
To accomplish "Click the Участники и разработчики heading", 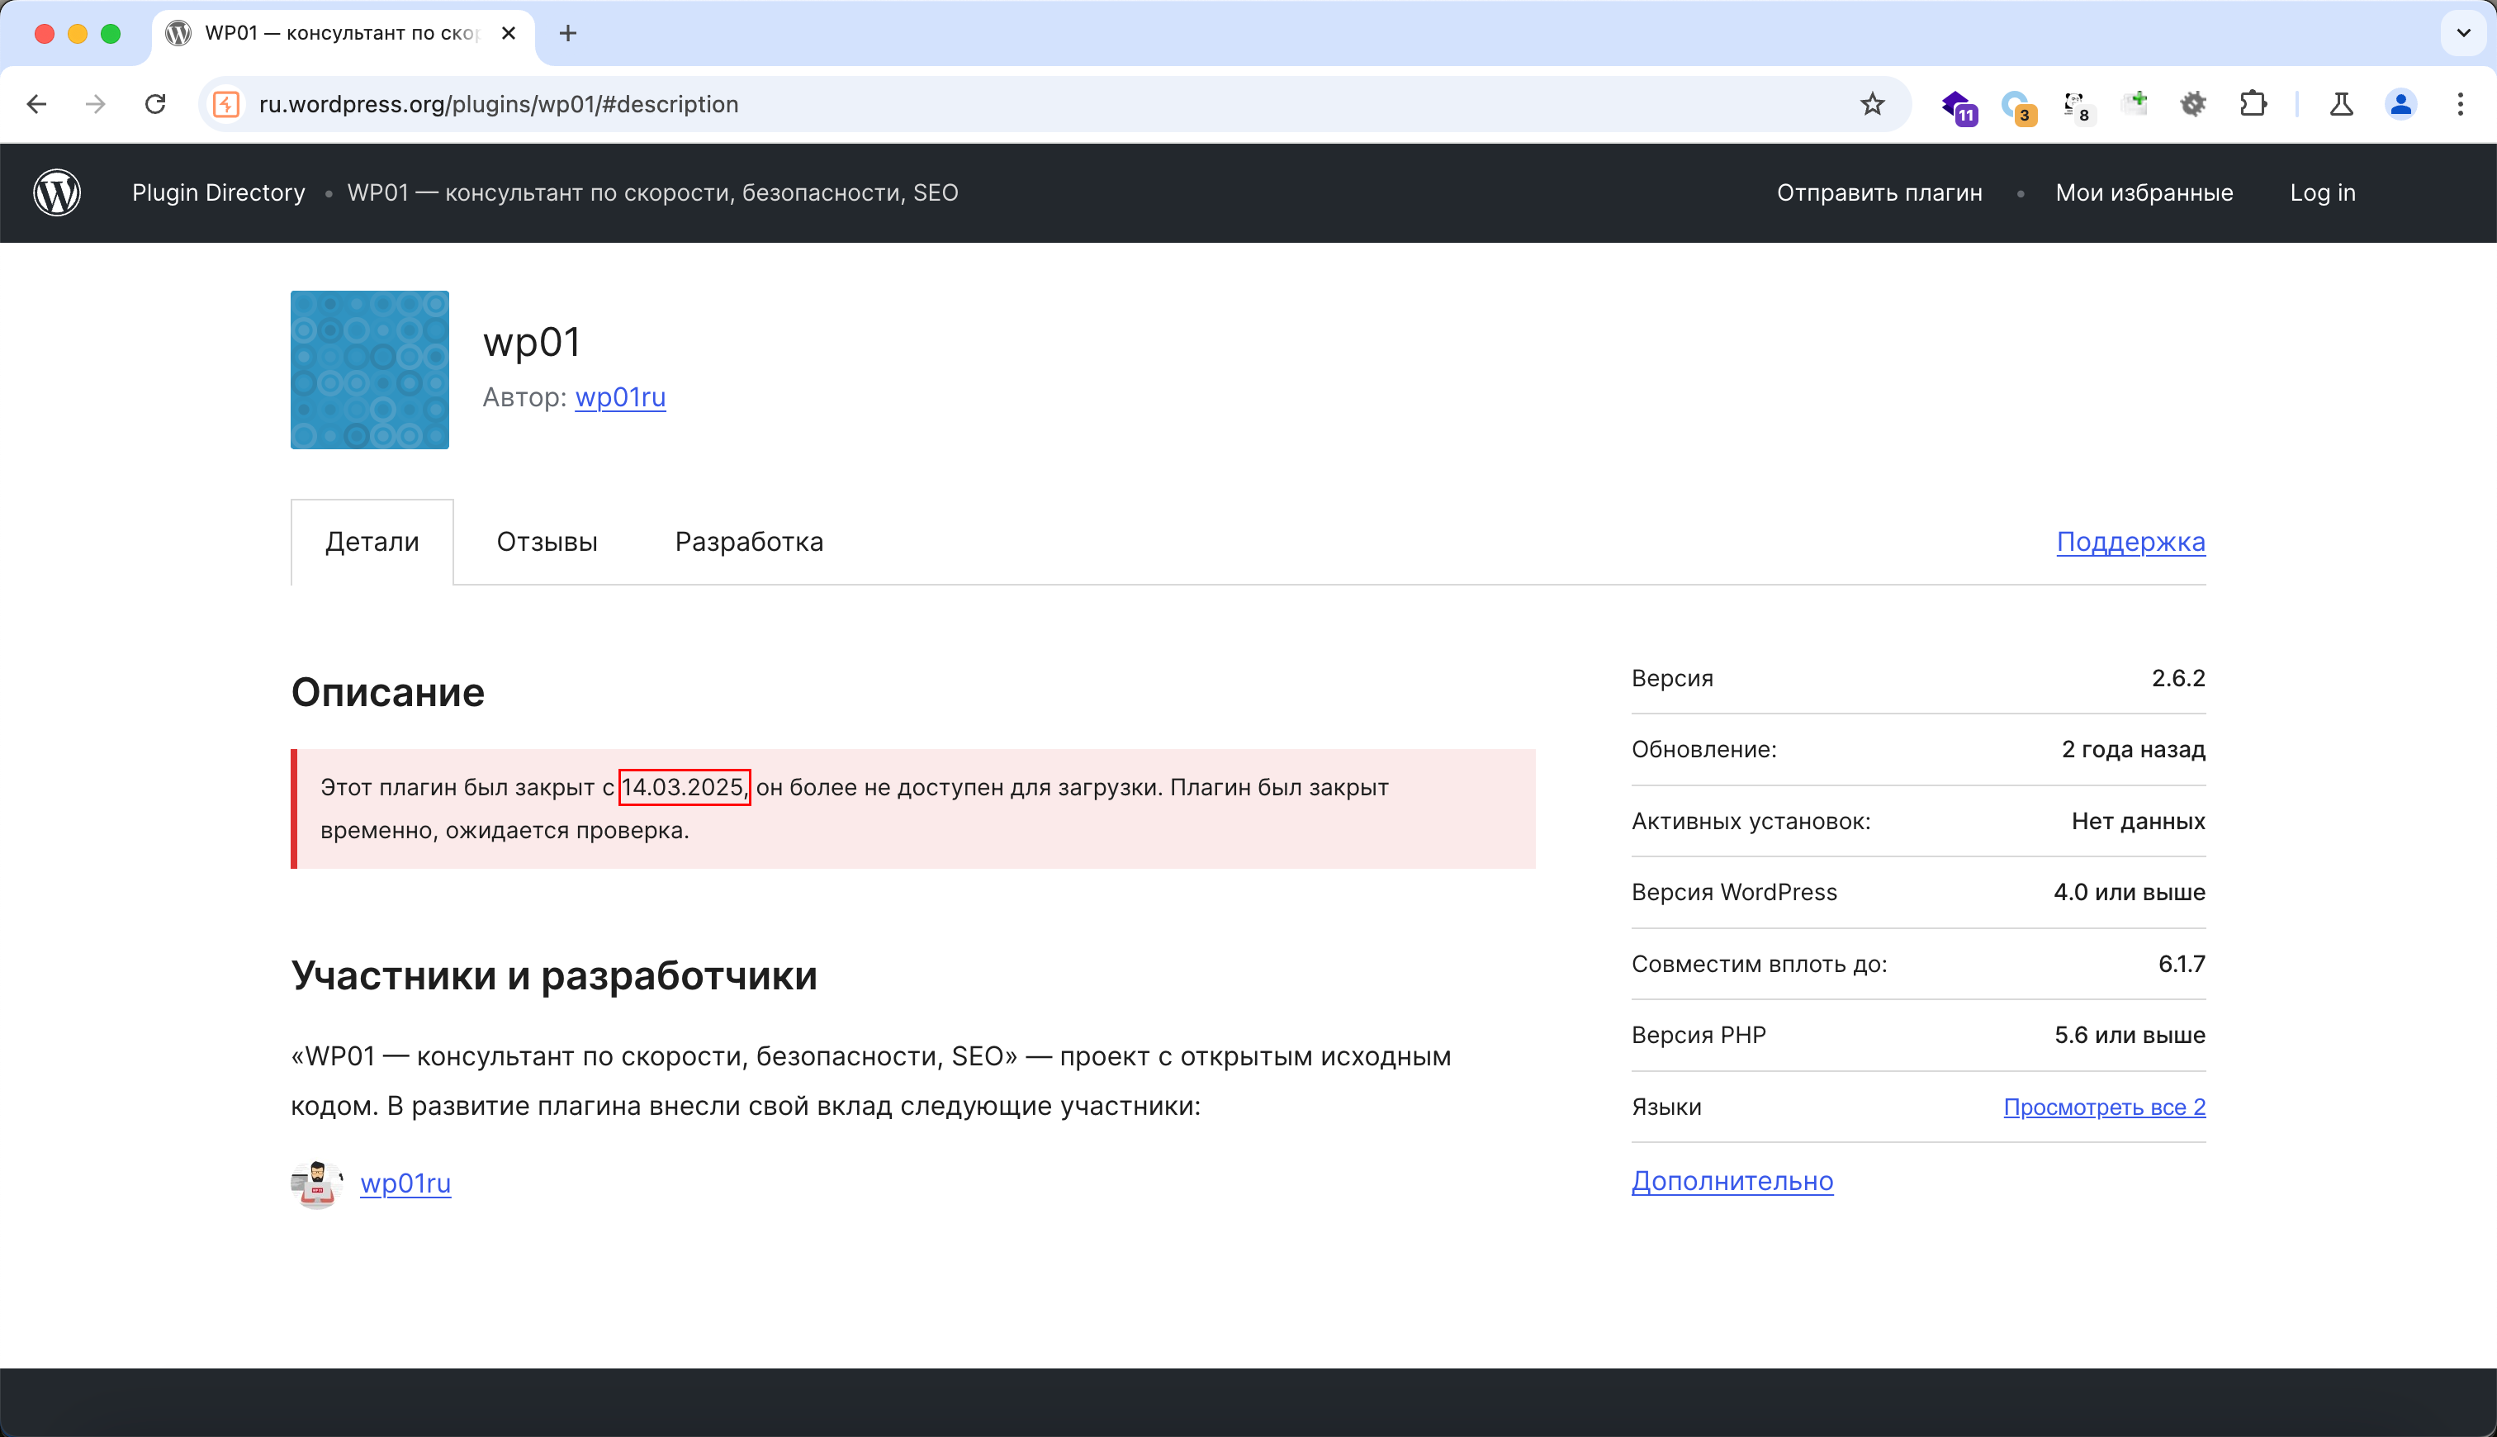I will 554,976.
